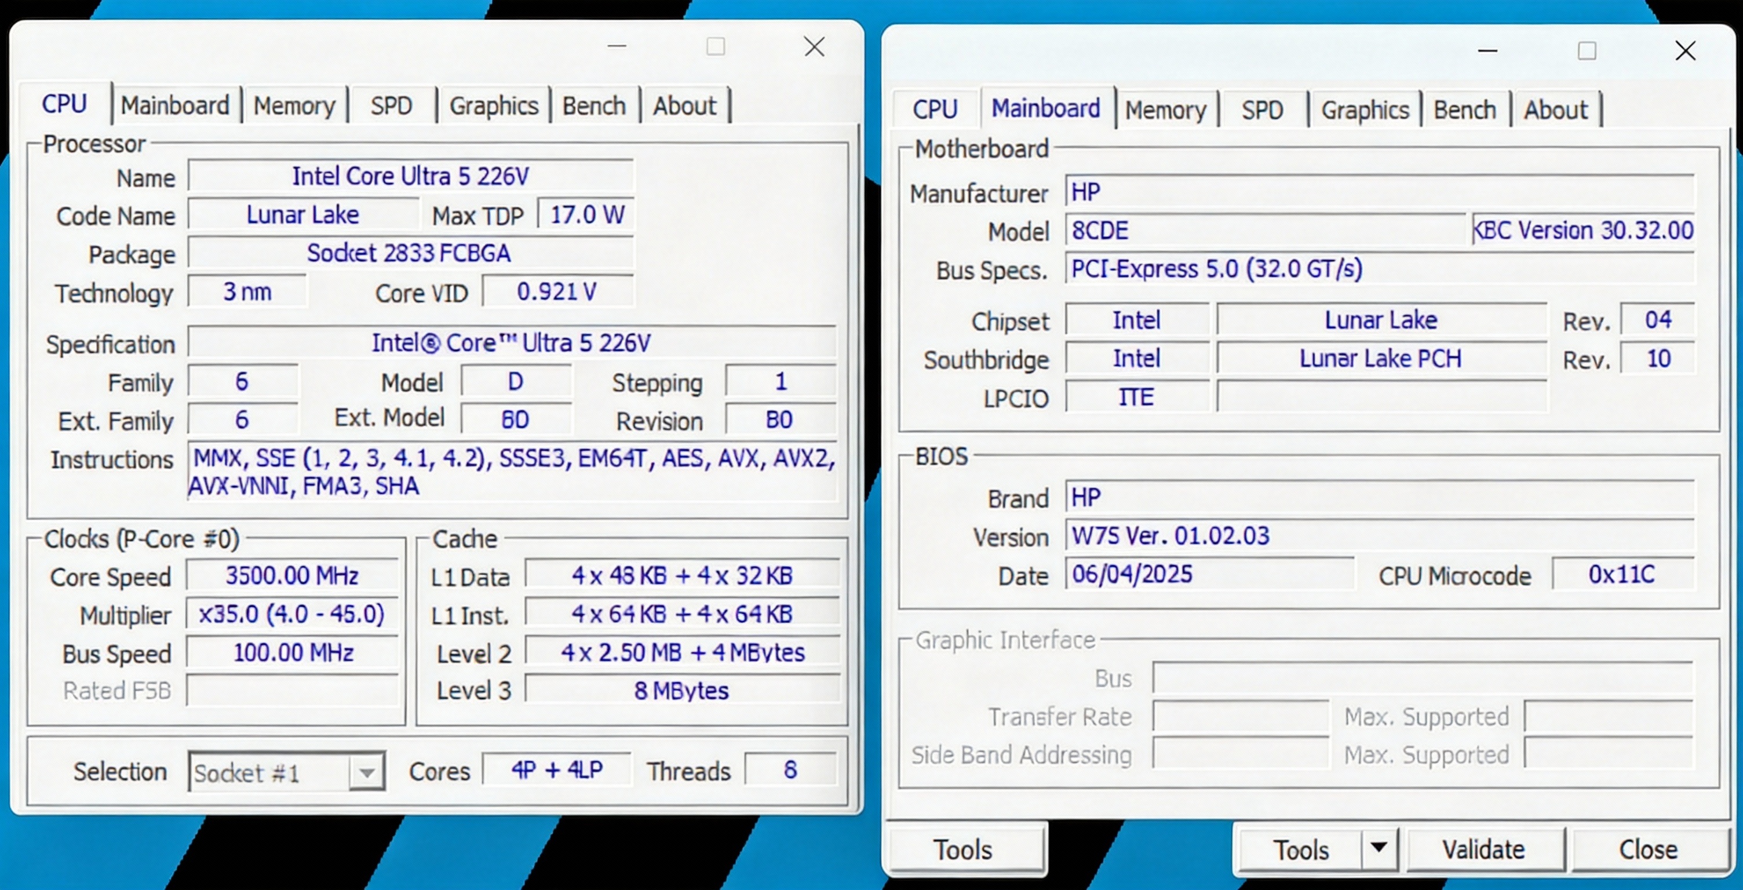Switch to Memory tab in left window
Image resolution: width=1743 pixels, height=890 pixels.
coord(294,105)
